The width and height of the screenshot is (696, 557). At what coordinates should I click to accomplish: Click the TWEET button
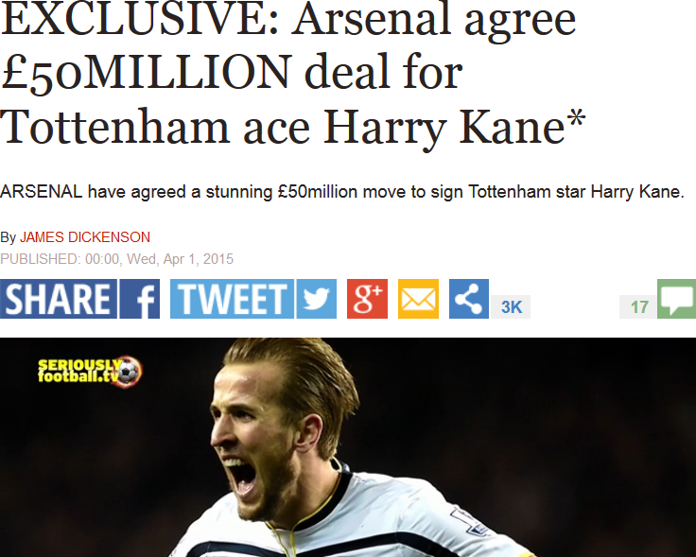click(232, 299)
